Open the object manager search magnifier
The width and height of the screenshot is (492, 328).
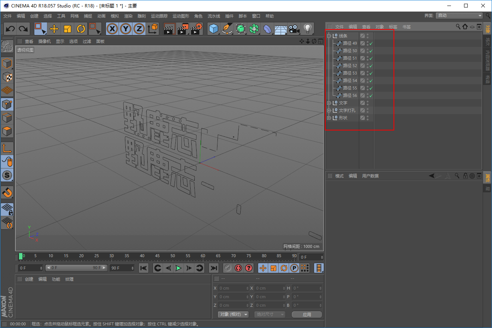458,26
